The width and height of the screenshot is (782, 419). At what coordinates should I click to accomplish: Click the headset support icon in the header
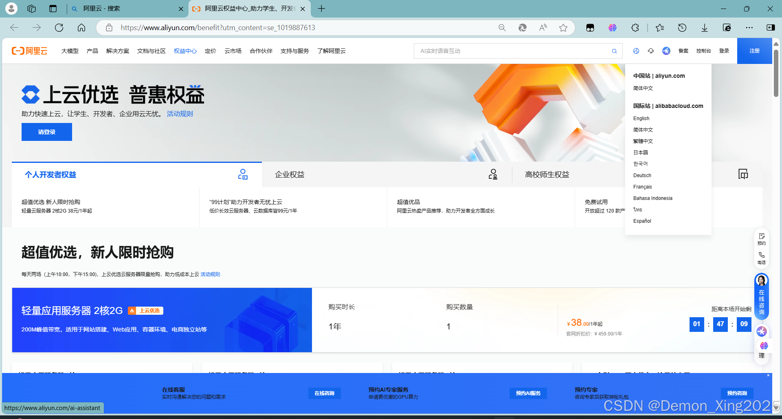651,51
